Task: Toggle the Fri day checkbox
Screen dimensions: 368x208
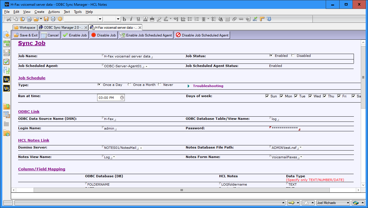Action: (x=339, y=96)
